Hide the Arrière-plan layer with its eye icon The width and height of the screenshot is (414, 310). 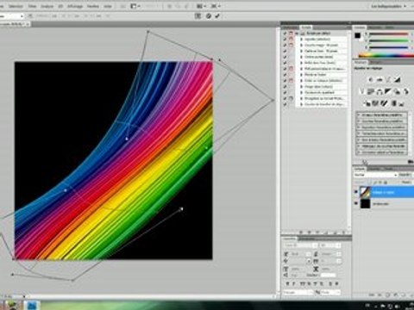click(356, 203)
